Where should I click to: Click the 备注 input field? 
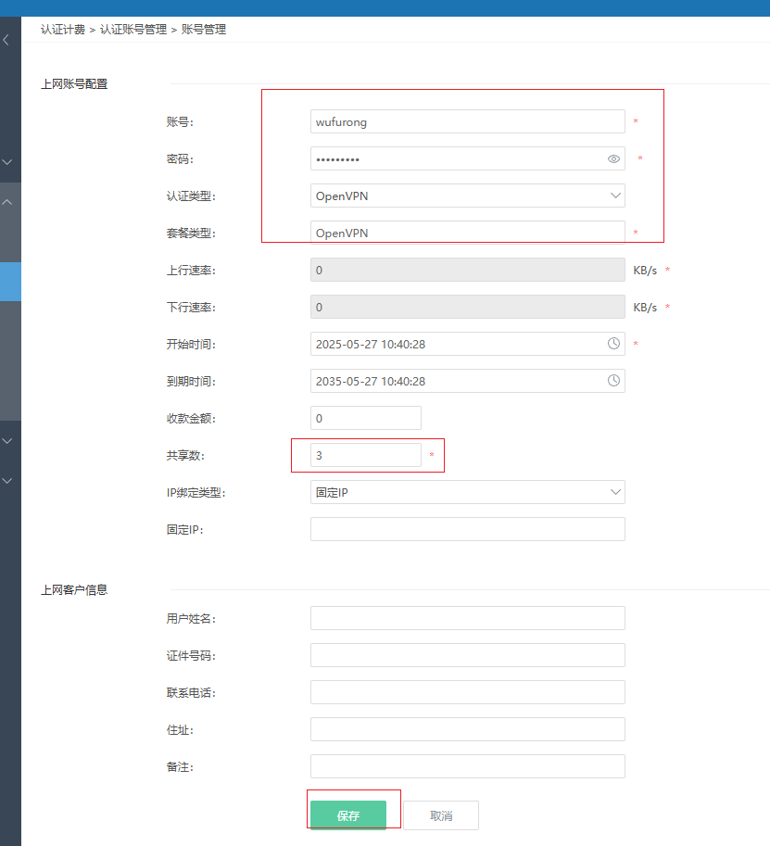point(467,766)
